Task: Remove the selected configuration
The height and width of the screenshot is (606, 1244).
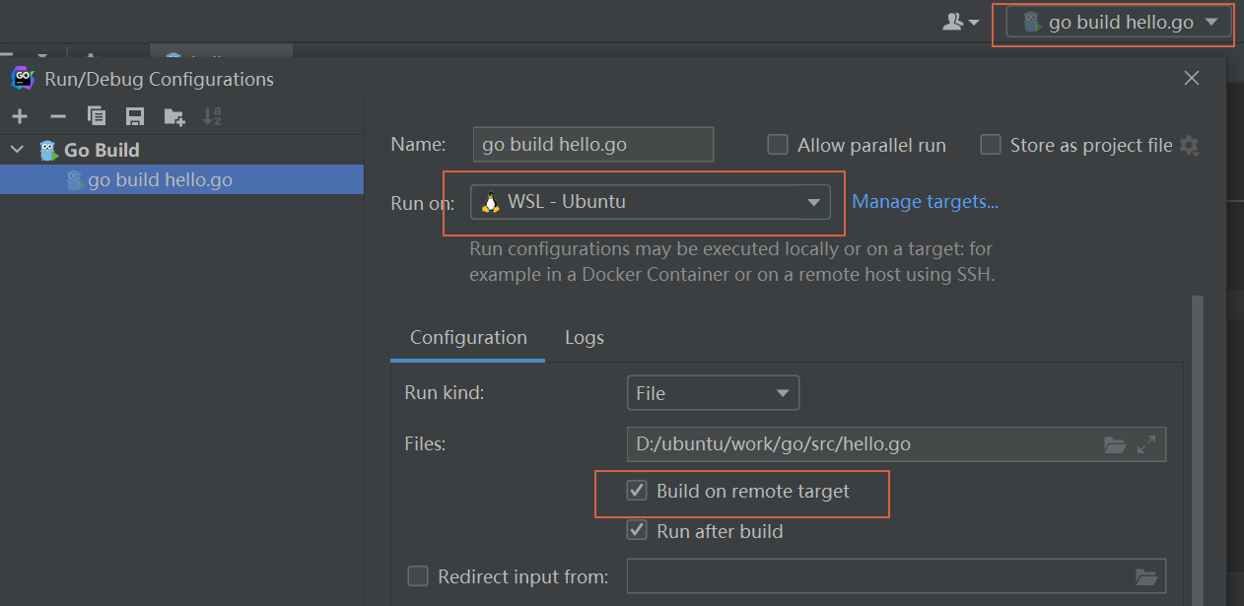Action: point(57,116)
